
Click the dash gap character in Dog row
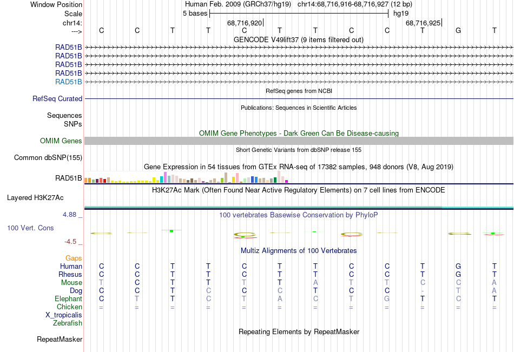(x=423, y=291)
